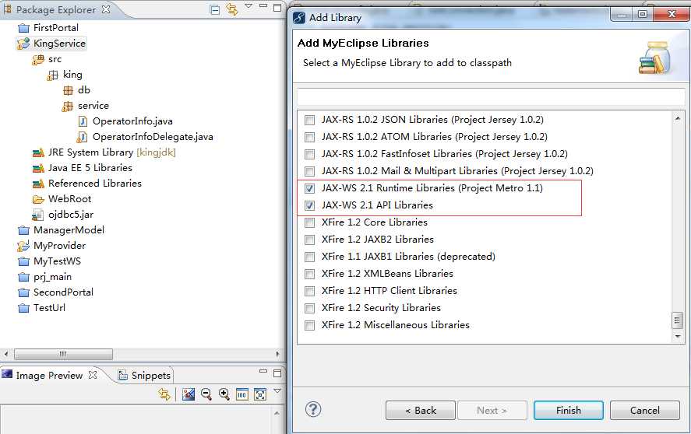Check XFire 1.2 Miscellaneous Libraries
Viewport: 691px width, 434px height.
tap(310, 326)
